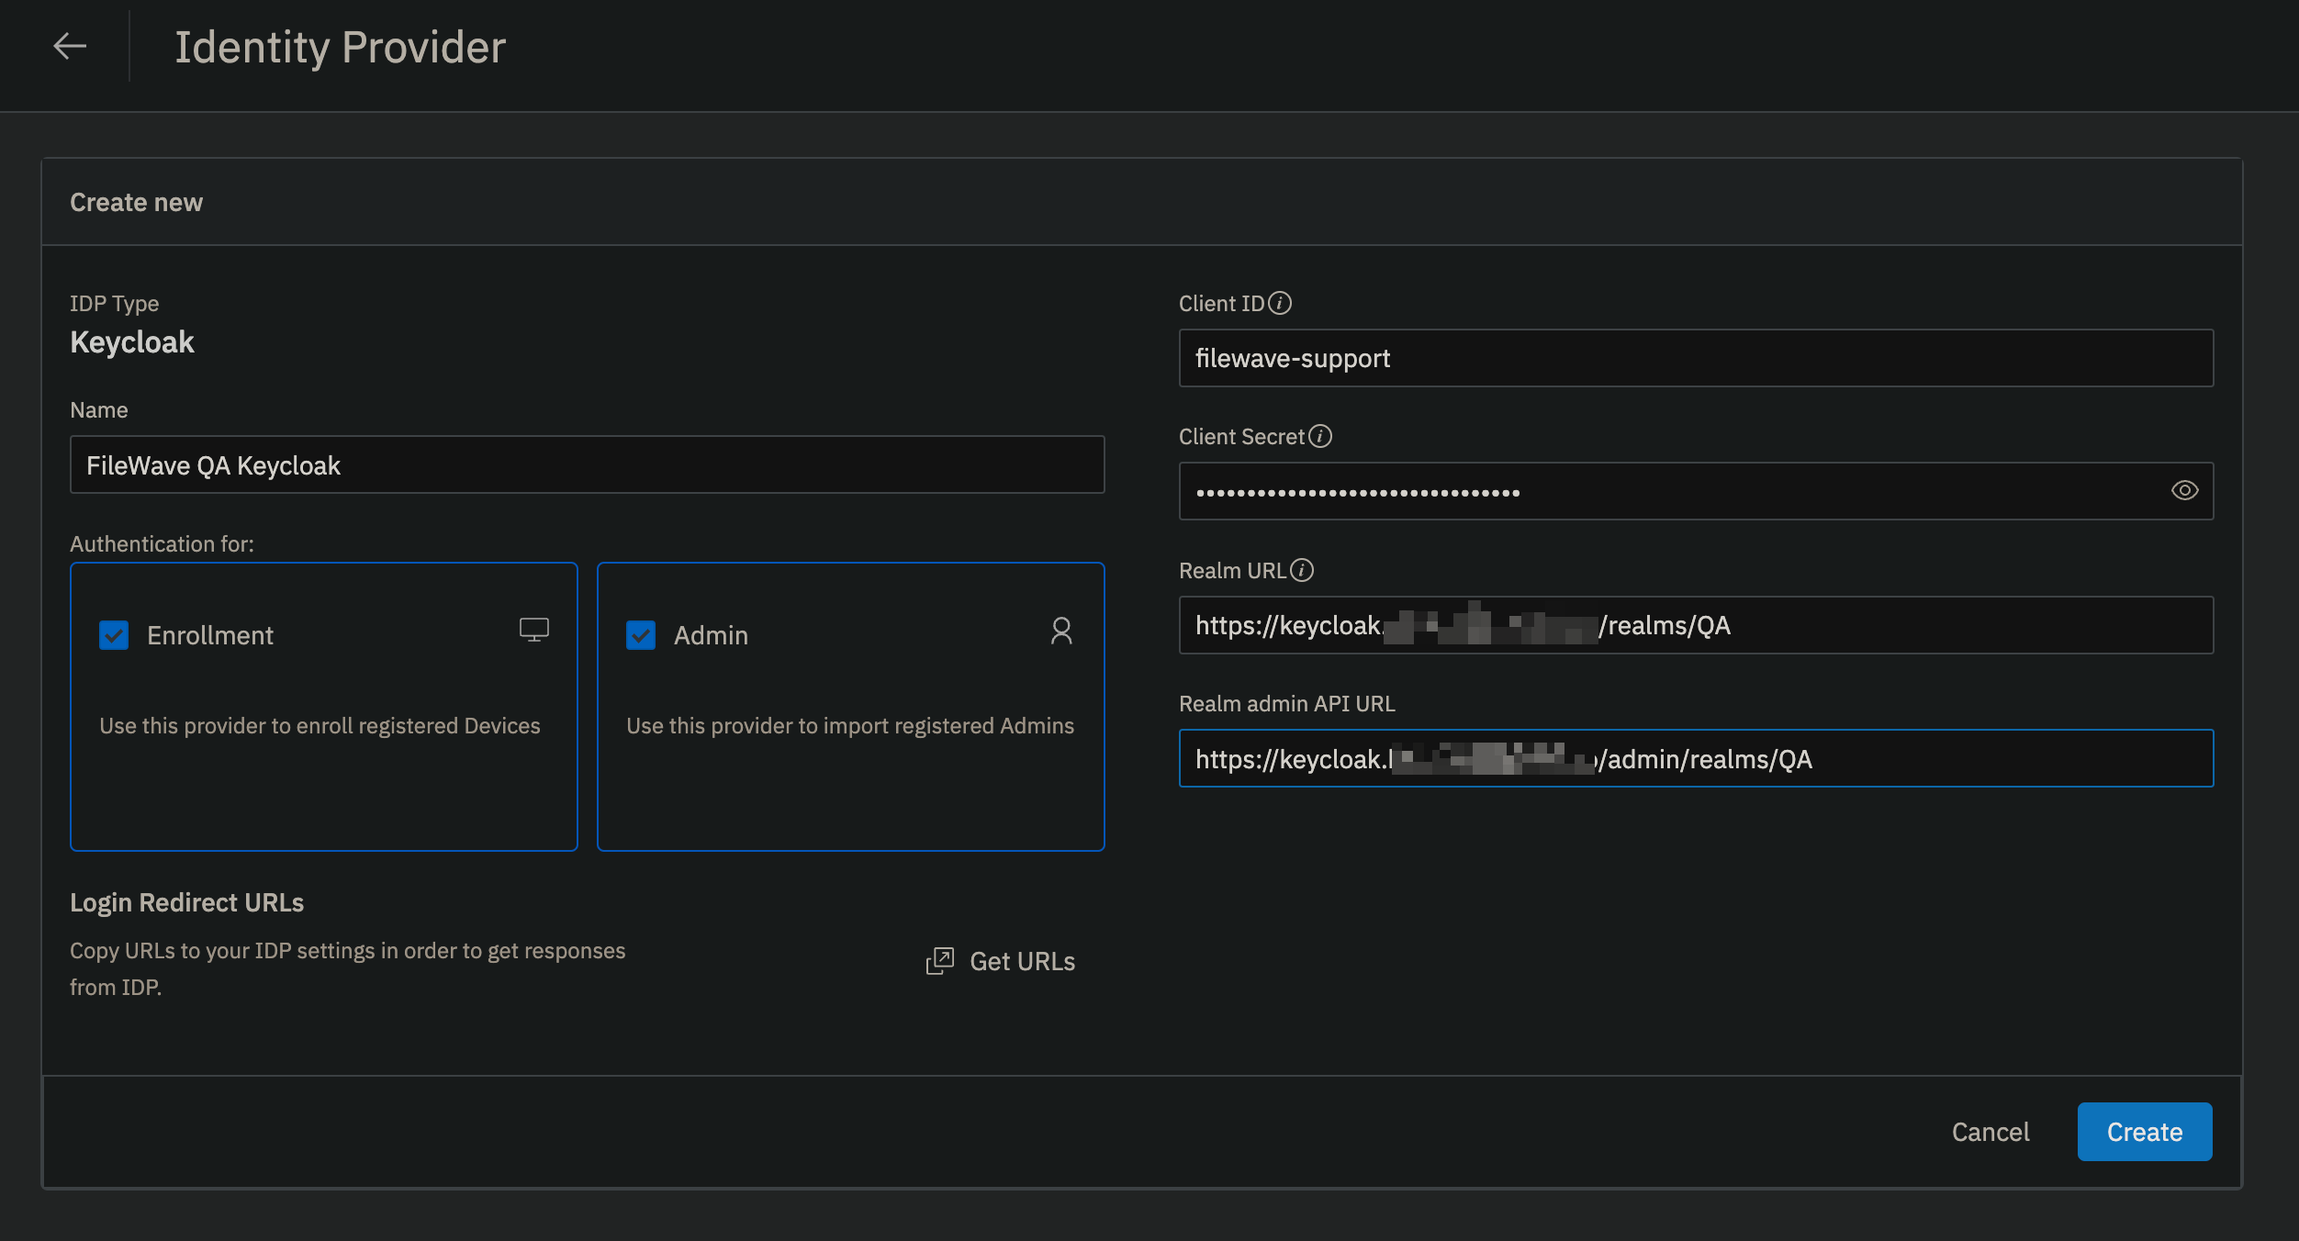The image size is (2299, 1241).
Task: Click the Create button
Action: (x=2145, y=1132)
